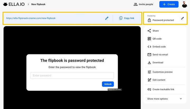Click the breadcrumb chevron after ELLA.IO
Screen dimensions: 190x109
(x=28, y=4)
